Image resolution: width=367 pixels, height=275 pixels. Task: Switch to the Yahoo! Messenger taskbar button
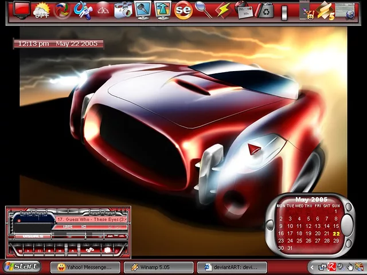pos(85,267)
